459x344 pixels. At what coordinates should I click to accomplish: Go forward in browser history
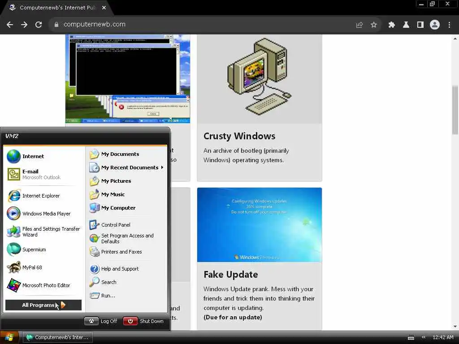(24, 25)
